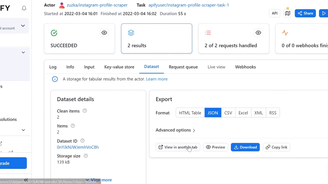
Task: Toggle the eye icon on requests handled card
Action: click(x=258, y=33)
